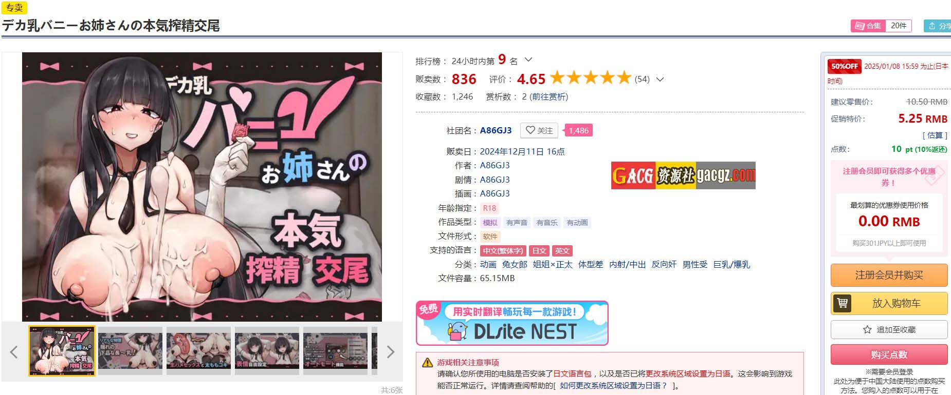Show previous thumbnails with left arrow
This screenshot has height=395, width=951.
coord(14,352)
